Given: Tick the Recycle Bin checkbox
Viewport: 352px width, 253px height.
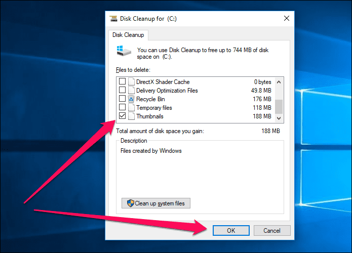Looking at the screenshot, I should pos(122,98).
